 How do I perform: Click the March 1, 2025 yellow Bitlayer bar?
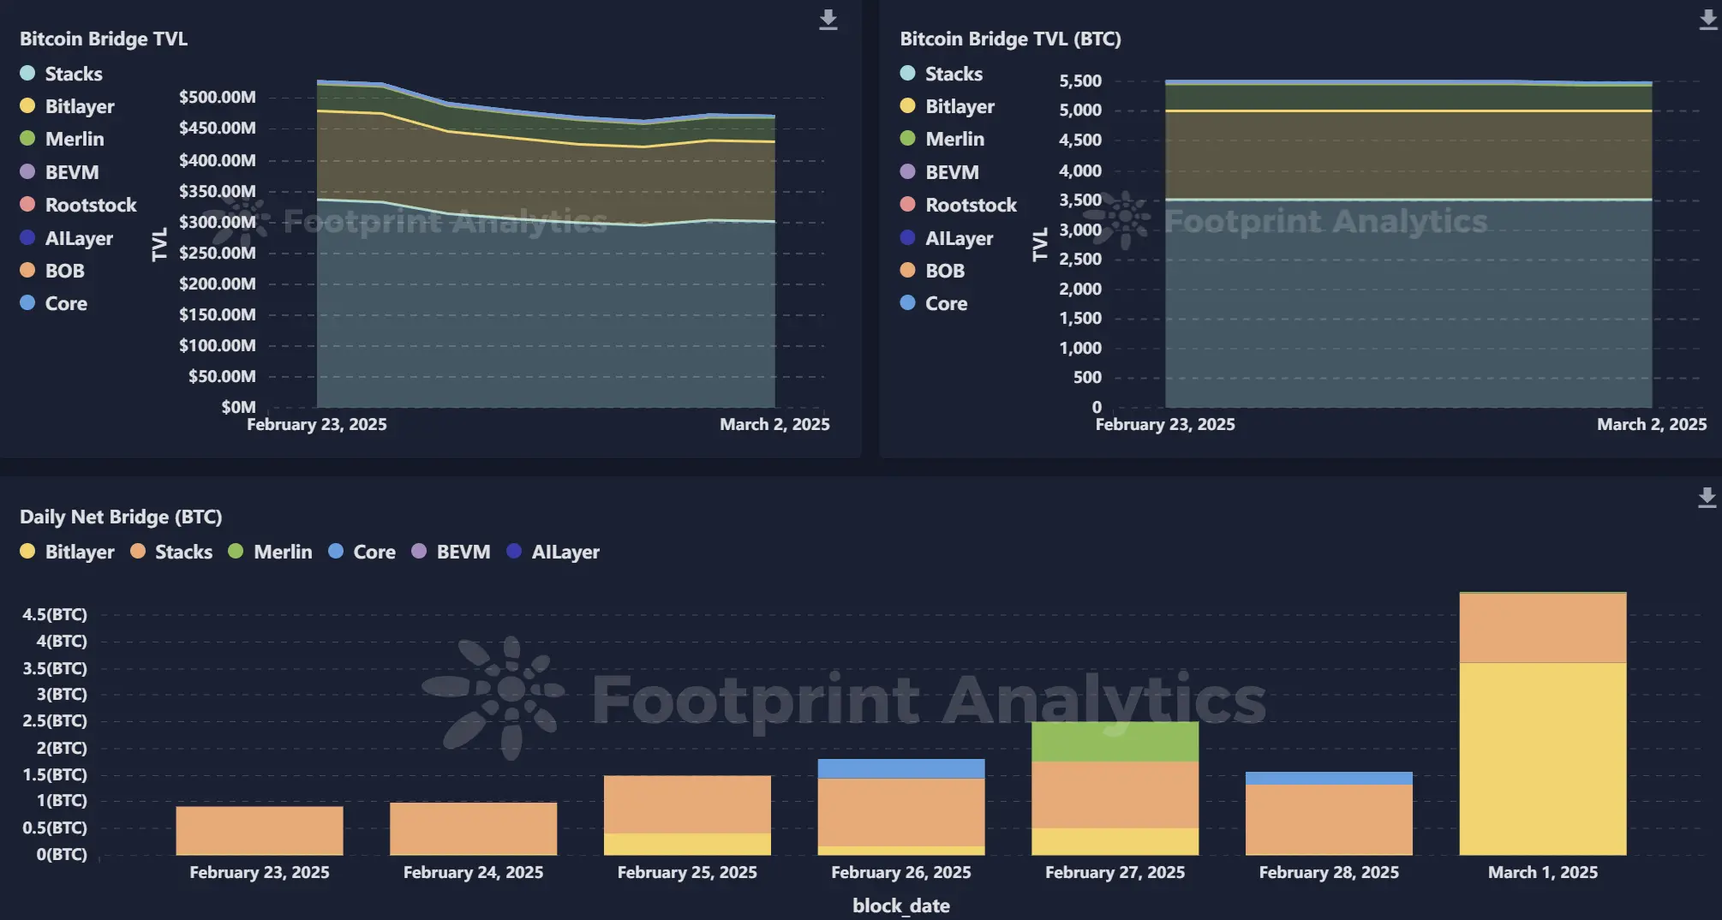[x=1542, y=758]
